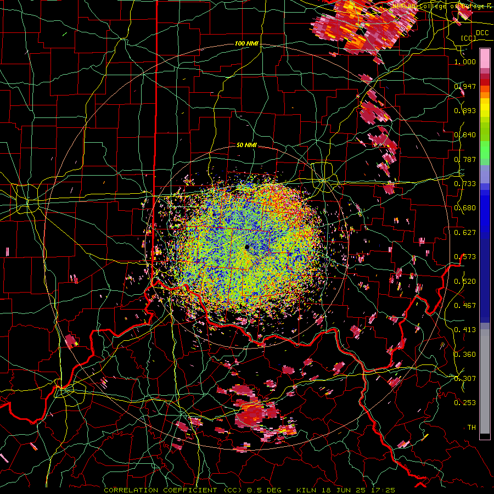Click the 0.467 legend value
494x494 pixels.
(465, 305)
